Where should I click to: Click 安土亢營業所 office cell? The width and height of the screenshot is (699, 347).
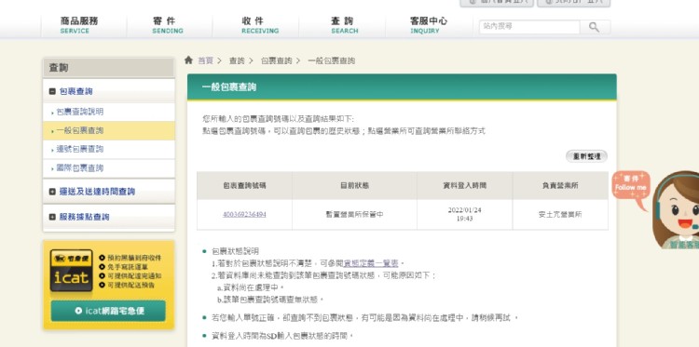point(560,214)
